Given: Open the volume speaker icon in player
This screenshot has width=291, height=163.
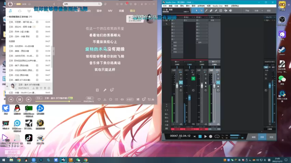Looking at the screenshot, I should [x=122, y=99].
